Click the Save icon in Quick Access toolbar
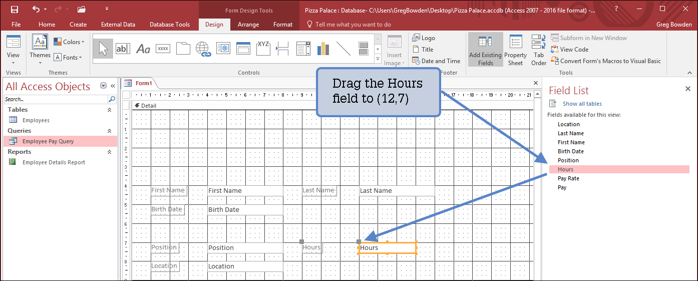 pyautogui.click(x=14, y=9)
